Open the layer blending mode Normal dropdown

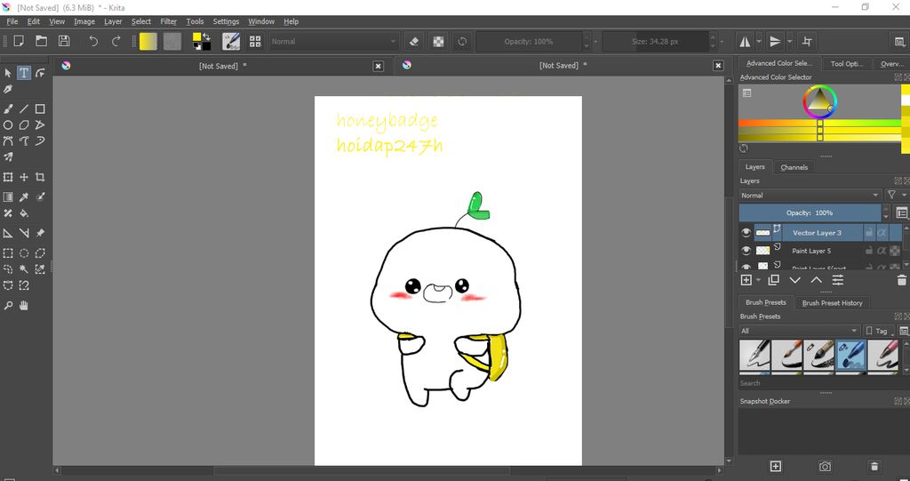pyautogui.click(x=810, y=196)
